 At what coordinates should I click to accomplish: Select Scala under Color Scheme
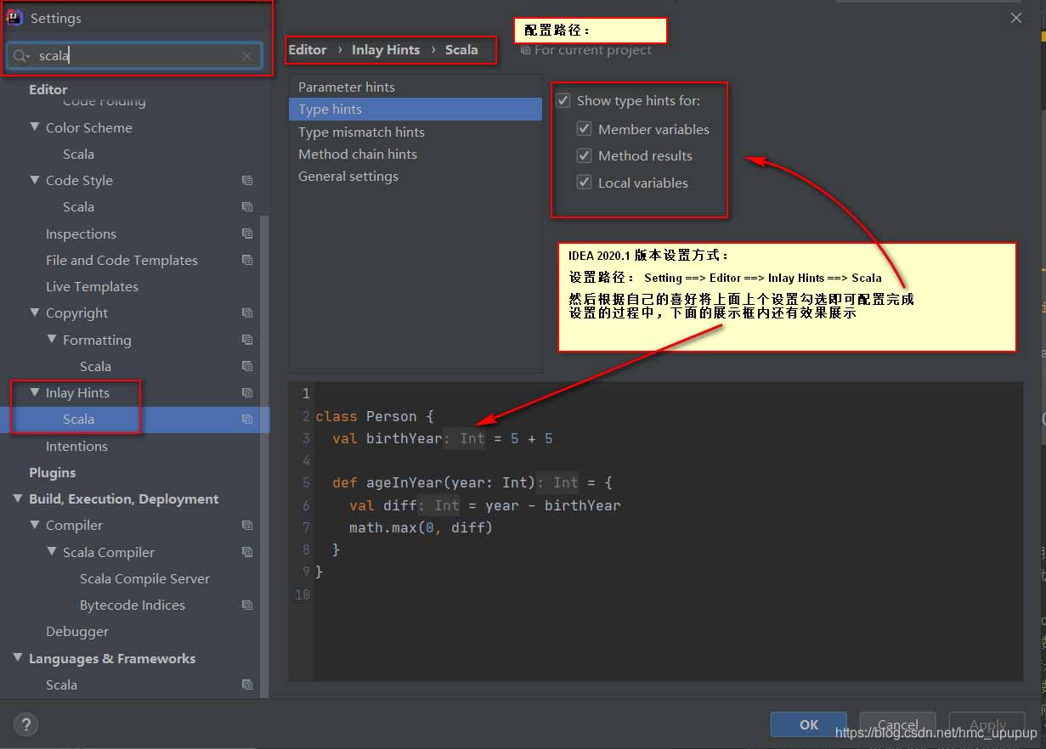78,154
